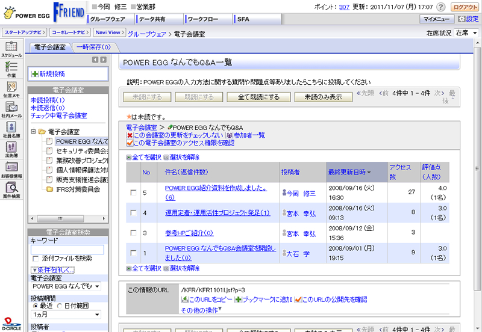Image resolution: width=482 pixels, height=332 pixels.
Task: Switch to the 電子会議室 tab
Action: pos(49,48)
